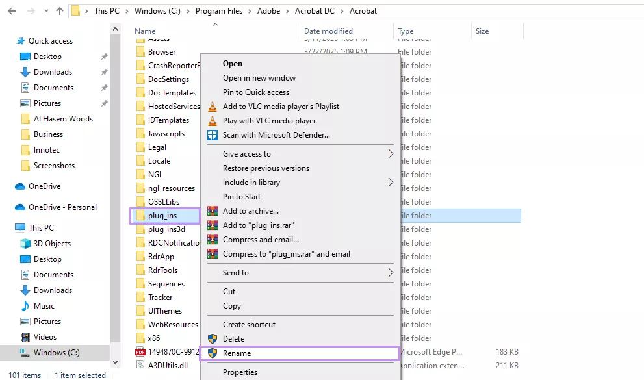Click the back navigation arrow
The height and width of the screenshot is (380, 644).
[x=10, y=11]
